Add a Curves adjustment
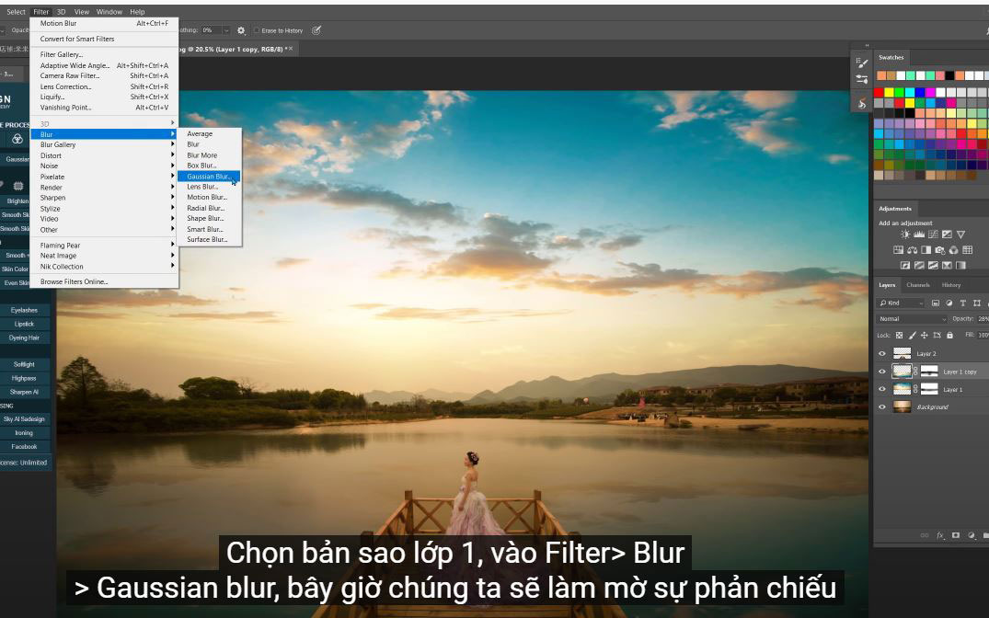The image size is (989, 618). (934, 235)
